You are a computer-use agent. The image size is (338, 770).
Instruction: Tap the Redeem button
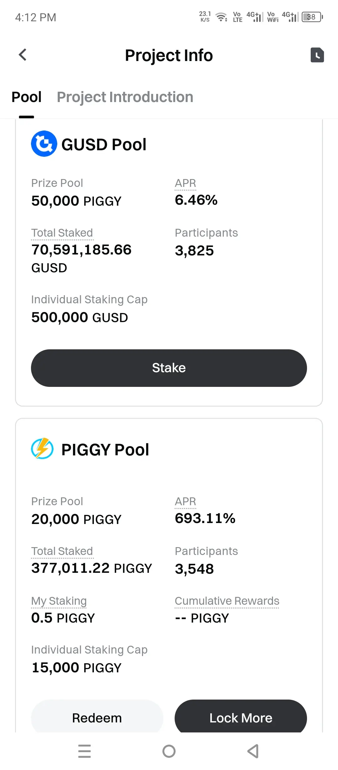[97, 718]
